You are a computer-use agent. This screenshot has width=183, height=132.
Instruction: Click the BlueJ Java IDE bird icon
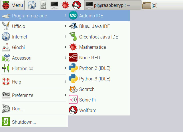[73, 26]
